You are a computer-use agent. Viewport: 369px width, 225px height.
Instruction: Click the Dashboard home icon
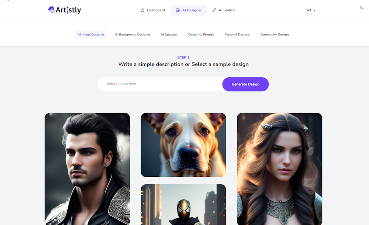pos(142,10)
